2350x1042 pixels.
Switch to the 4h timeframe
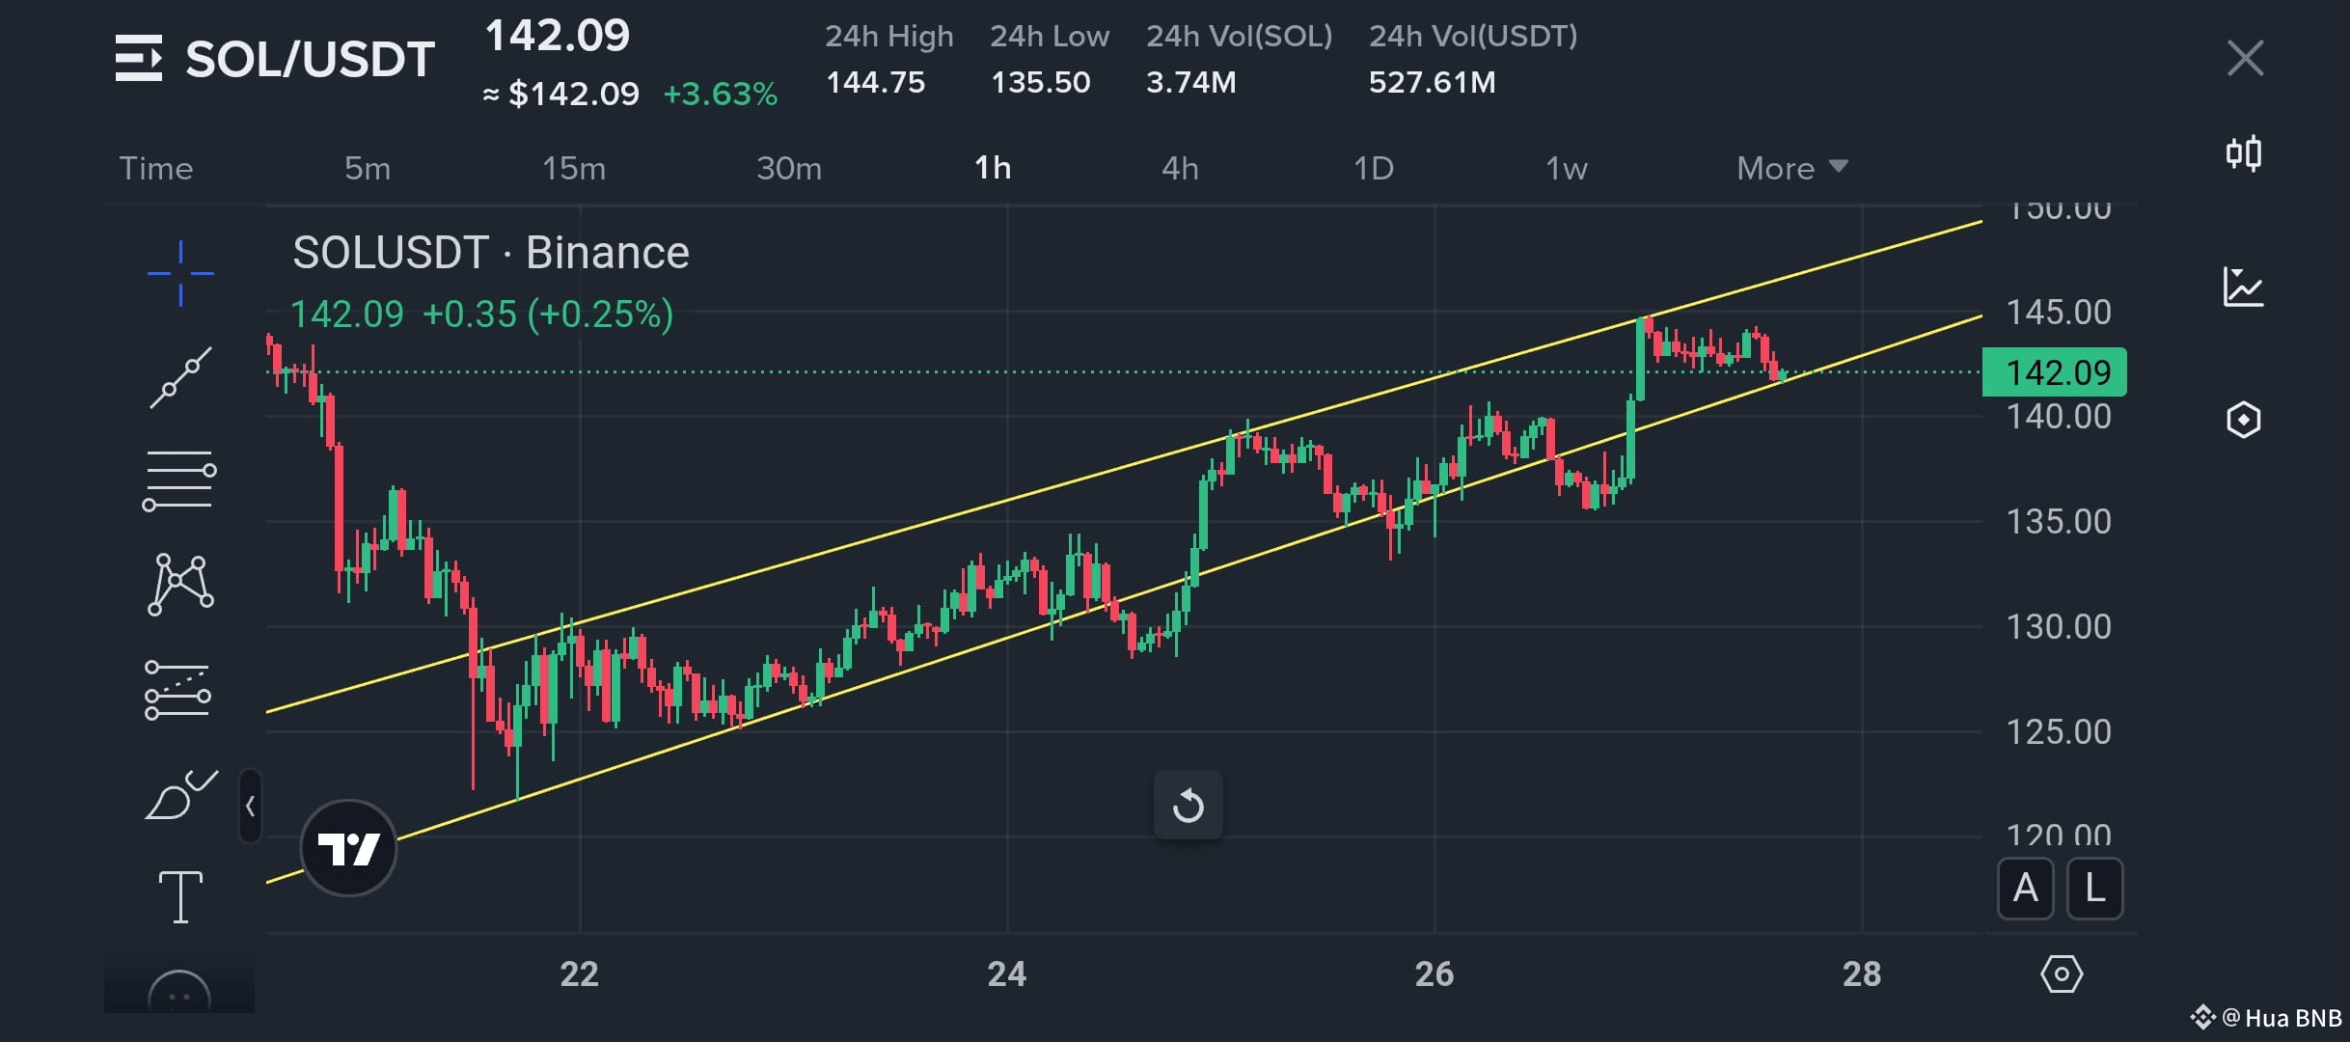(x=1180, y=168)
